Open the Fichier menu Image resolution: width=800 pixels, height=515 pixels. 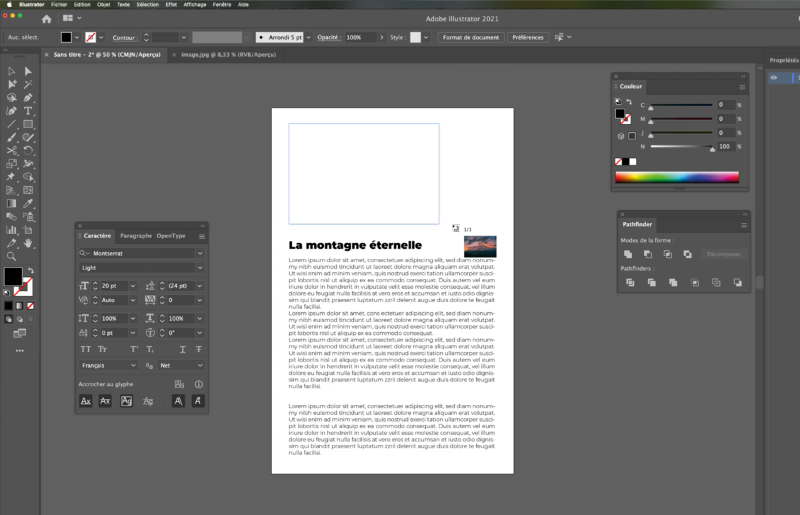pos(59,5)
